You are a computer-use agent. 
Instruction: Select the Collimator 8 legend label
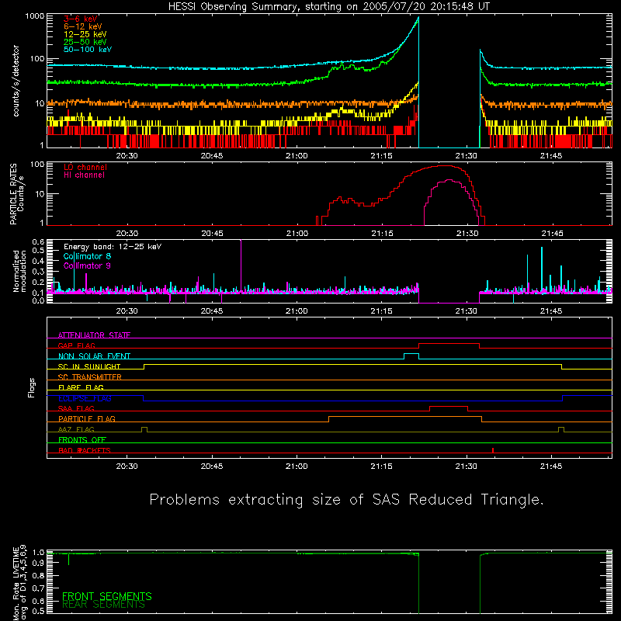click(x=87, y=256)
